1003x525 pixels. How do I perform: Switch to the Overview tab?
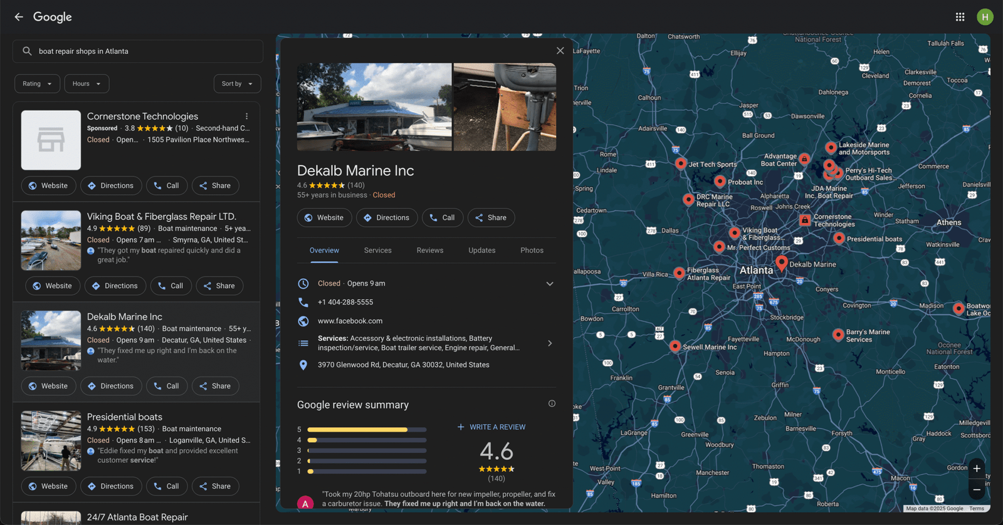324,251
